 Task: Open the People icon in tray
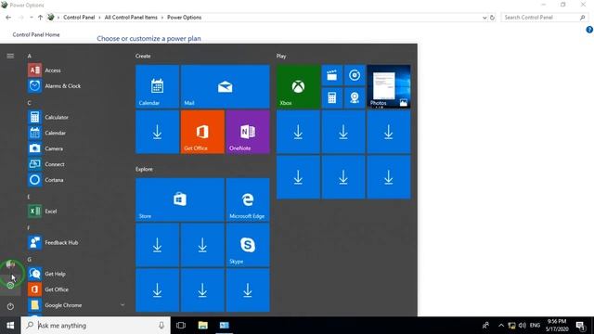[485, 326]
